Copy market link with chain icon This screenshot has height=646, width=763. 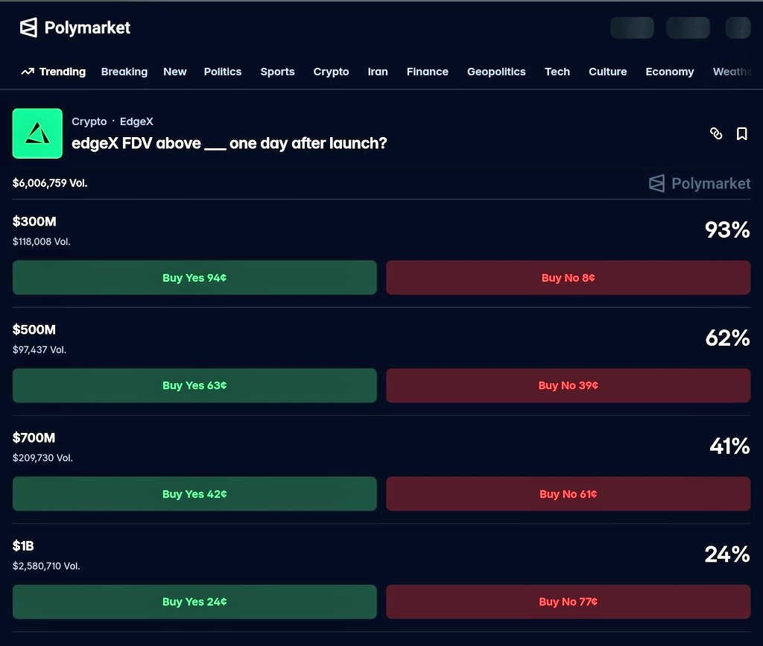pyautogui.click(x=716, y=133)
